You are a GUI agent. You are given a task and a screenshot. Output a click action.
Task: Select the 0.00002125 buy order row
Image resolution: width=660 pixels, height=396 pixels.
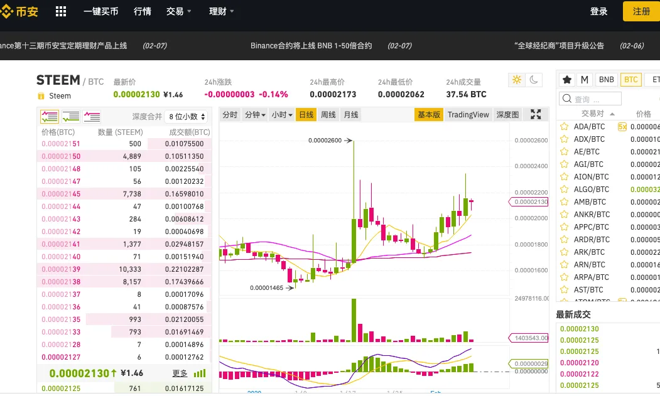click(124, 388)
